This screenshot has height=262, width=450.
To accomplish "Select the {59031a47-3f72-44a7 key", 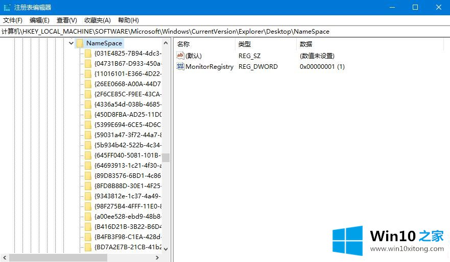I will 128,135.
